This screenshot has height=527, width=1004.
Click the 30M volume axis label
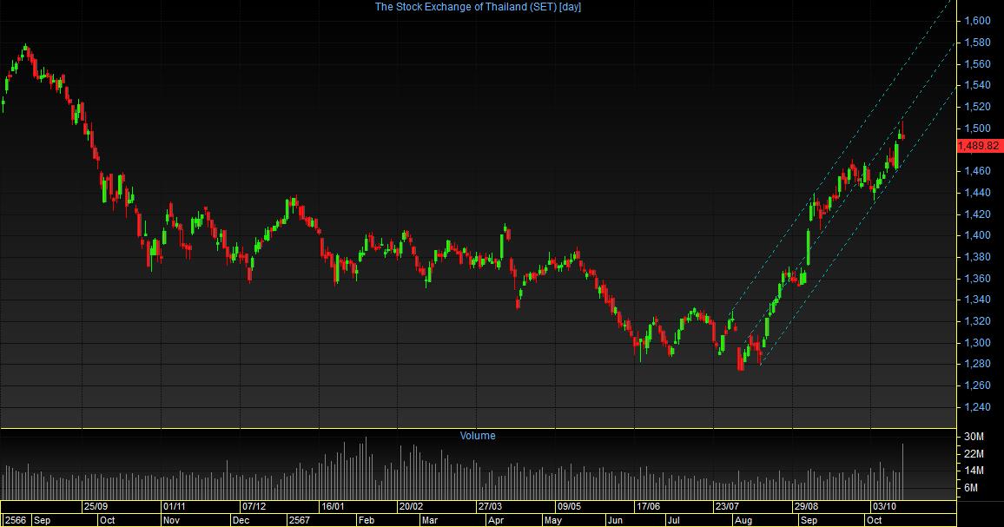[974, 437]
